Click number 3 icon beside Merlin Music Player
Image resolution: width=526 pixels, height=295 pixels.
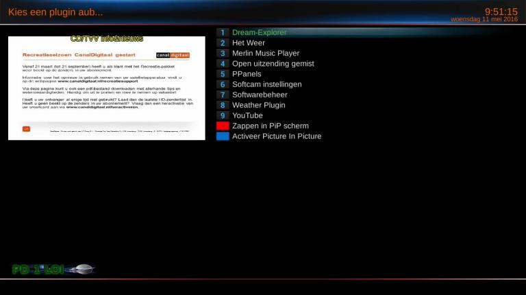click(223, 53)
